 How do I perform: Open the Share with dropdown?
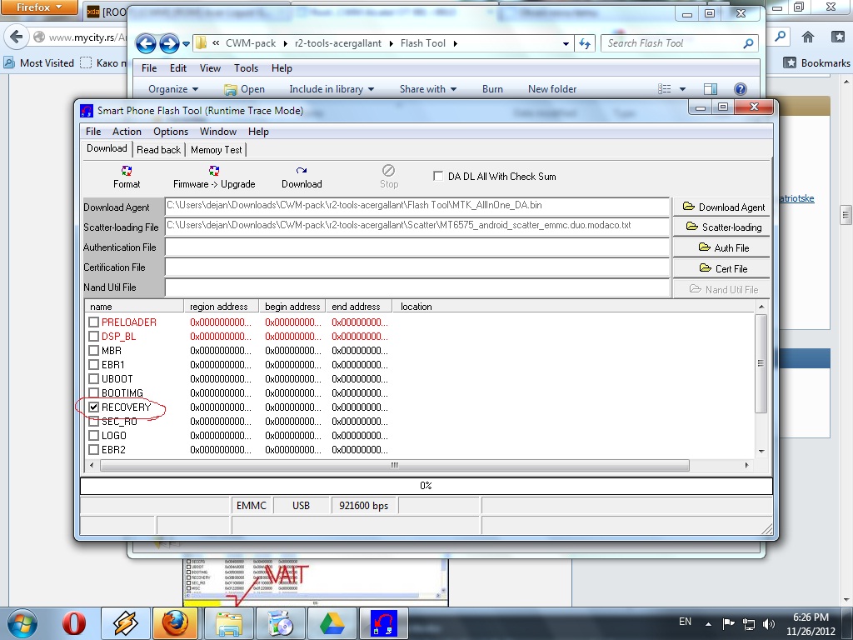click(428, 89)
